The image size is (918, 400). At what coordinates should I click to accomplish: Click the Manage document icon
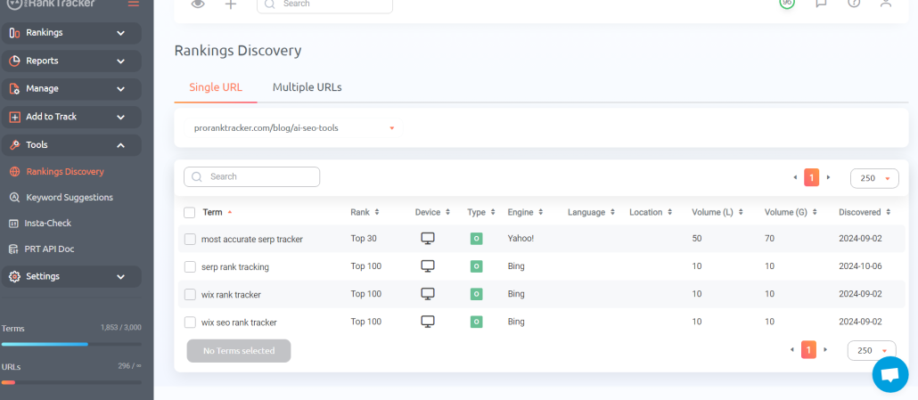[x=14, y=89]
